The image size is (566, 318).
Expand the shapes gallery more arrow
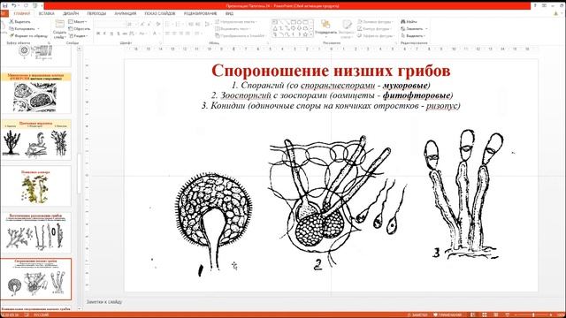[311, 35]
